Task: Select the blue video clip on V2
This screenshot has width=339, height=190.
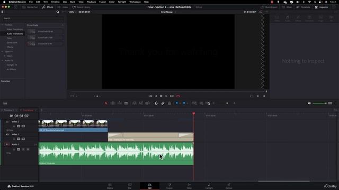Action: point(73,126)
